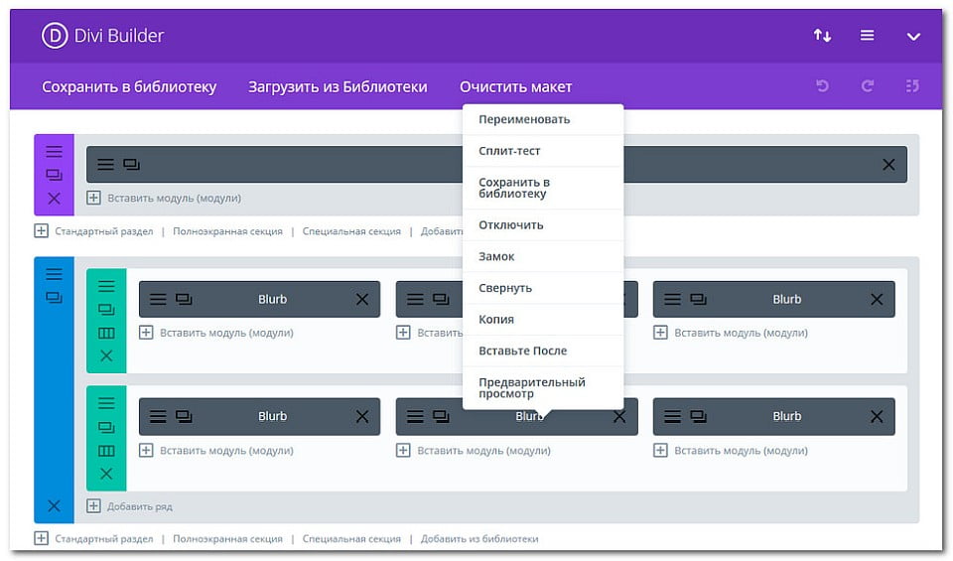Image resolution: width=953 pixels, height=561 pixels.
Task: Open the hamburger settings icon in header
Action: coord(868,36)
